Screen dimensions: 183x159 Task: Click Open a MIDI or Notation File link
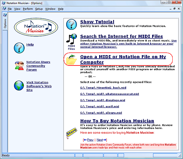click(123, 59)
